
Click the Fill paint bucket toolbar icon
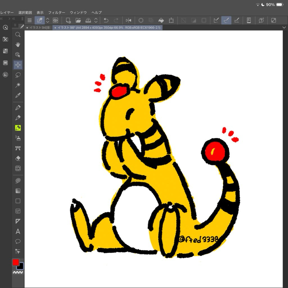[x=161, y=20]
